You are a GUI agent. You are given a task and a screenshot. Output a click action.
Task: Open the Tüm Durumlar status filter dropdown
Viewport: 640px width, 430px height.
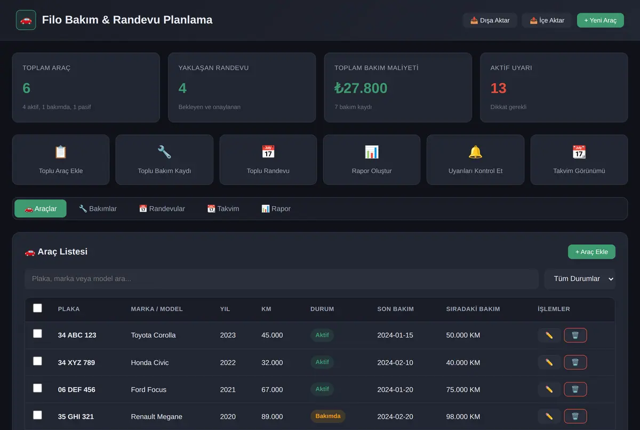point(580,279)
